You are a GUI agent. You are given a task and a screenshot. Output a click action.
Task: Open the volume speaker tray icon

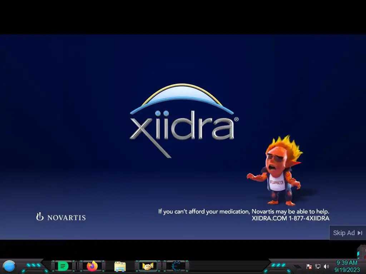click(326, 266)
